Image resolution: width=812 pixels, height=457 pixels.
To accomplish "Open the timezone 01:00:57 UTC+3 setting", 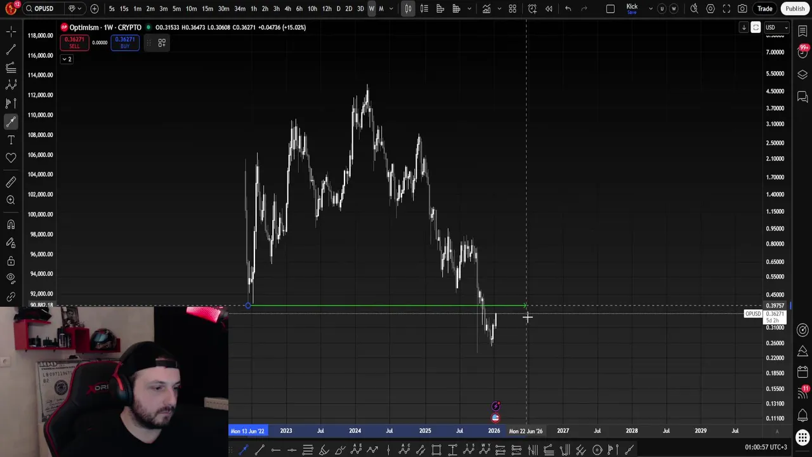I will pyautogui.click(x=766, y=447).
